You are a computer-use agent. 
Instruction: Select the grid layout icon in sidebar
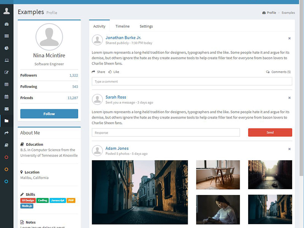tap(6, 36)
